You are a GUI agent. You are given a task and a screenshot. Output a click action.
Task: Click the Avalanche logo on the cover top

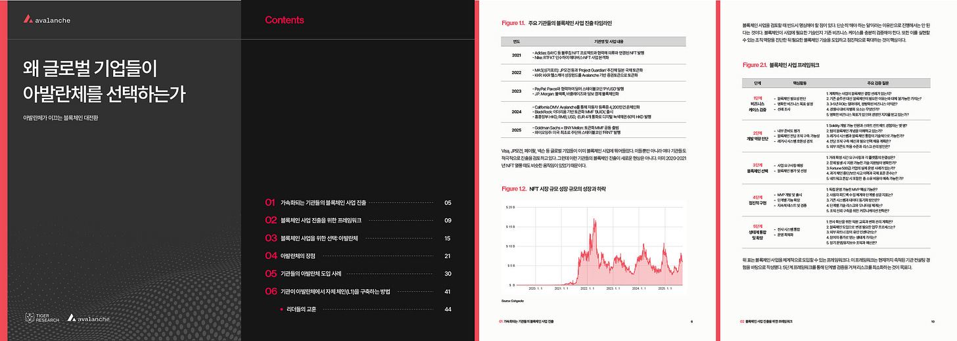coord(46,19)
